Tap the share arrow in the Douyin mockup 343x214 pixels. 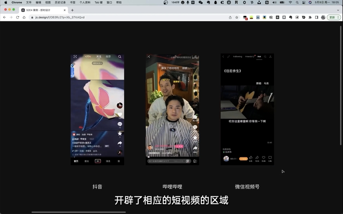pyautogui.click(x=120, y=143)
